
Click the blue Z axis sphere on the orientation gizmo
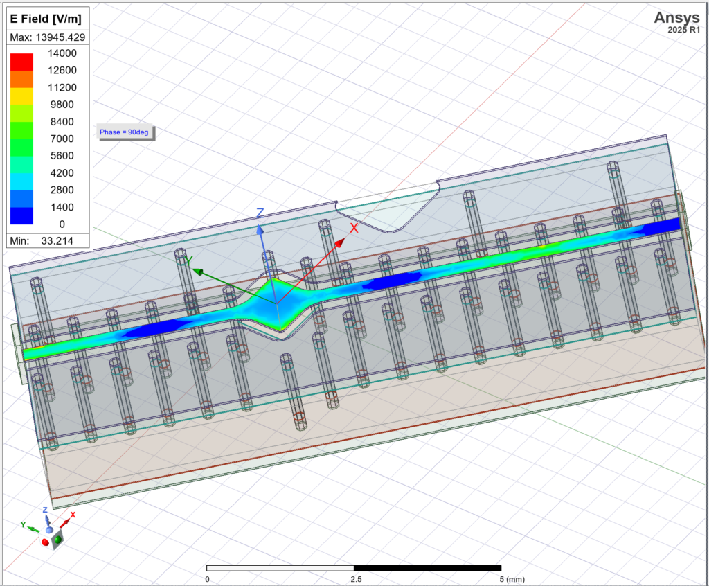point(49,530)
